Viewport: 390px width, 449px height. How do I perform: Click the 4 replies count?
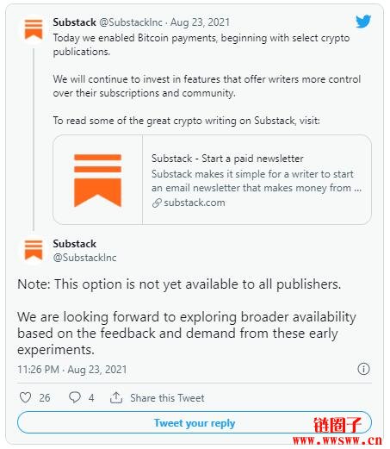[x=91, y=398]
